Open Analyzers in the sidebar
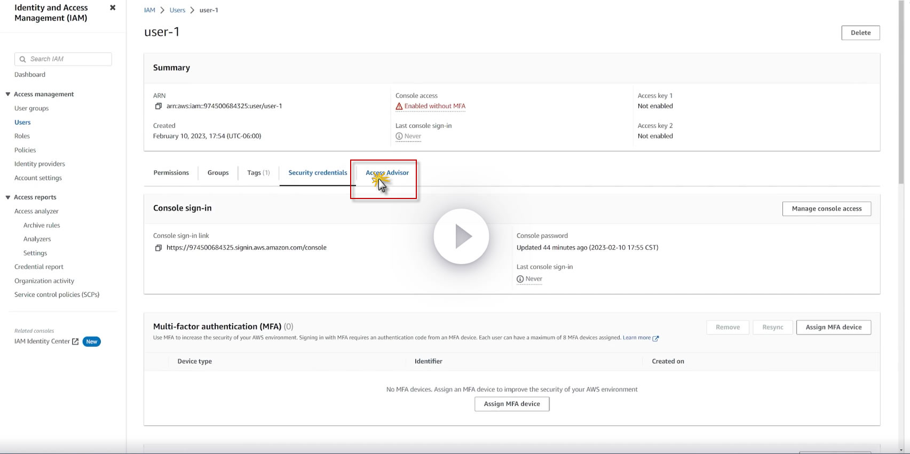This screenshot has height=454, width=910. (37, 239)
